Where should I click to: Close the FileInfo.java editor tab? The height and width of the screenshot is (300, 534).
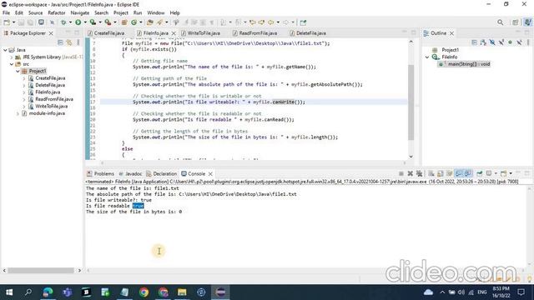pyautogui.click(x=174, y=33)
